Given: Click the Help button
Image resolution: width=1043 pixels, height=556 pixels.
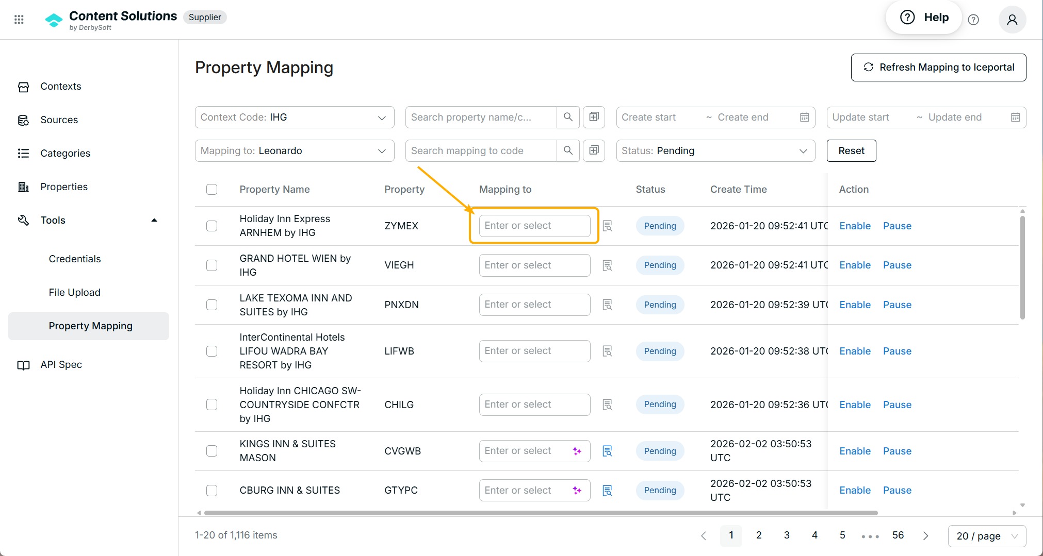Looking at the screenshot, I should coord(924,18).
